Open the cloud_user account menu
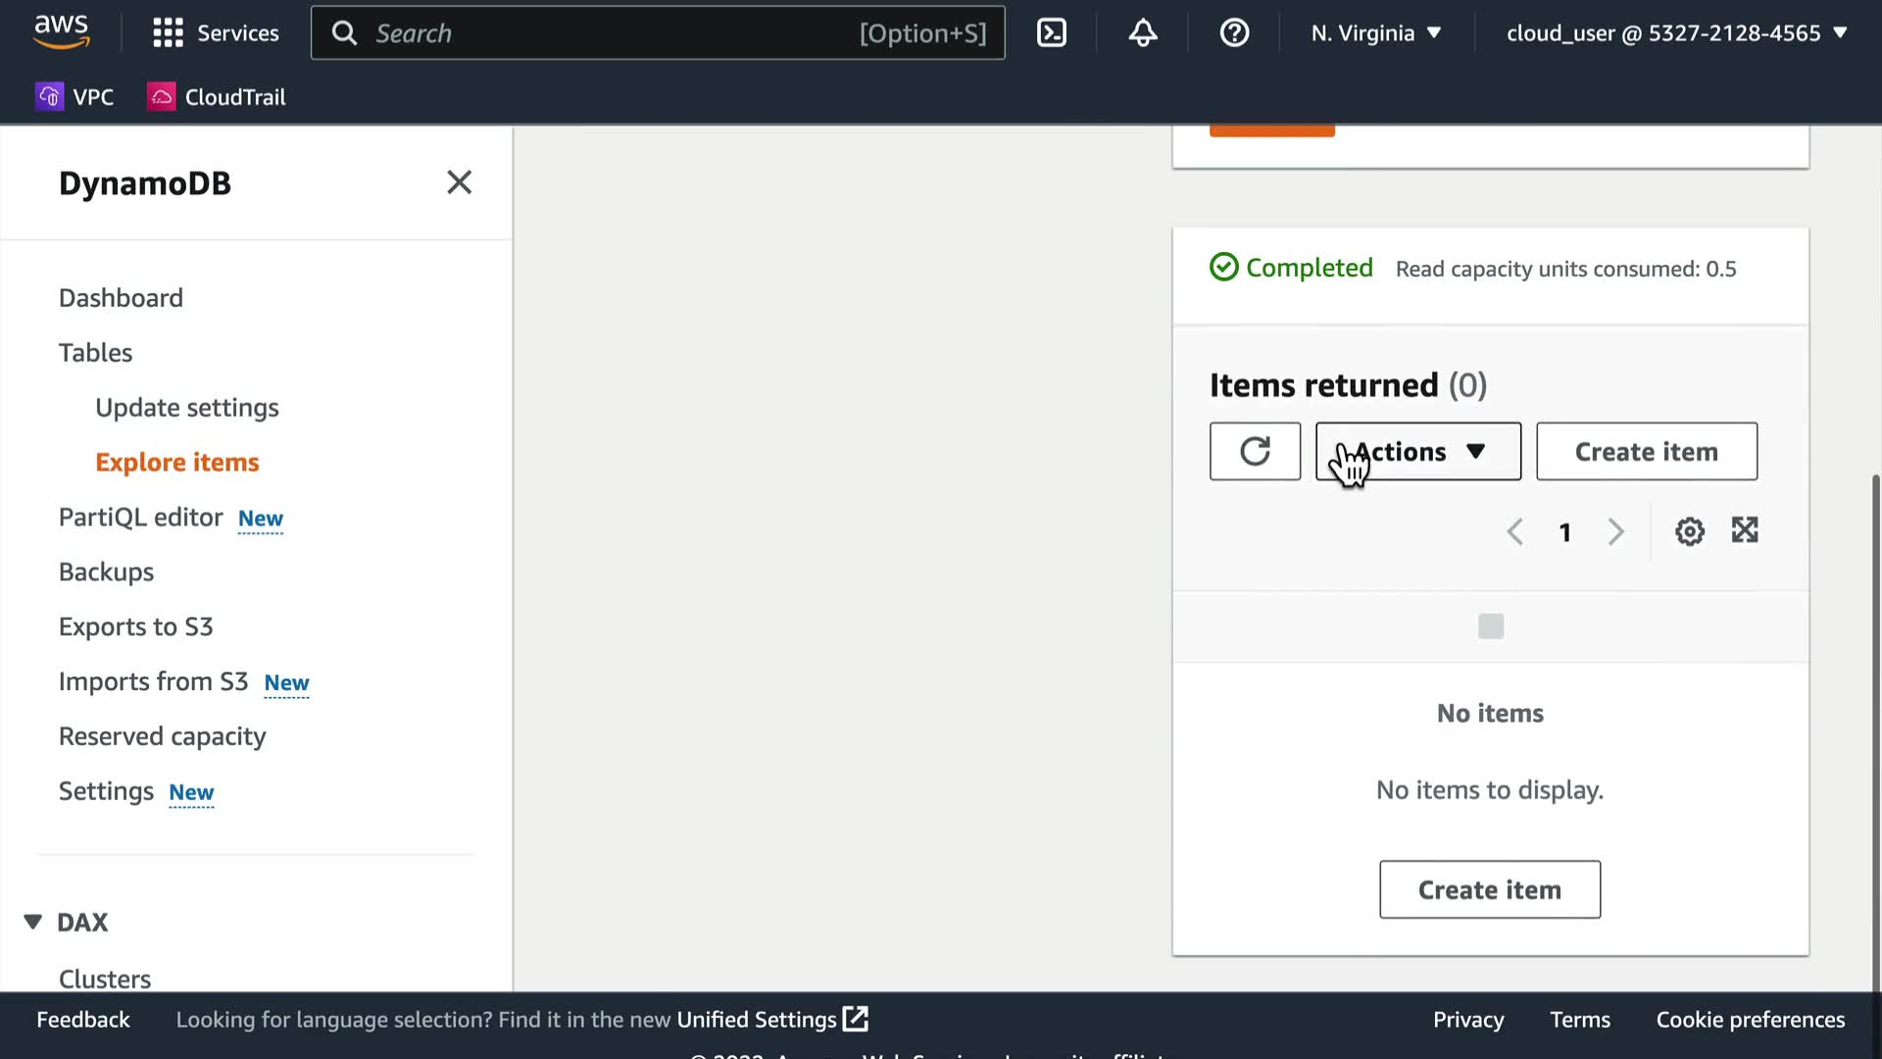 pyautogui.click(x=1675, y=33)
